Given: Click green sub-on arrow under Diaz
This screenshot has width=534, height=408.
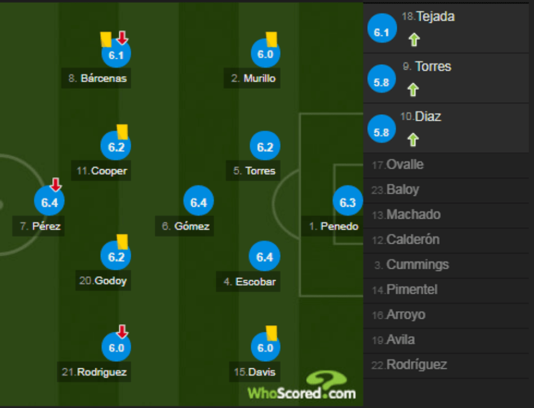Looking at the screenshot, I should [x=414, y=139].
